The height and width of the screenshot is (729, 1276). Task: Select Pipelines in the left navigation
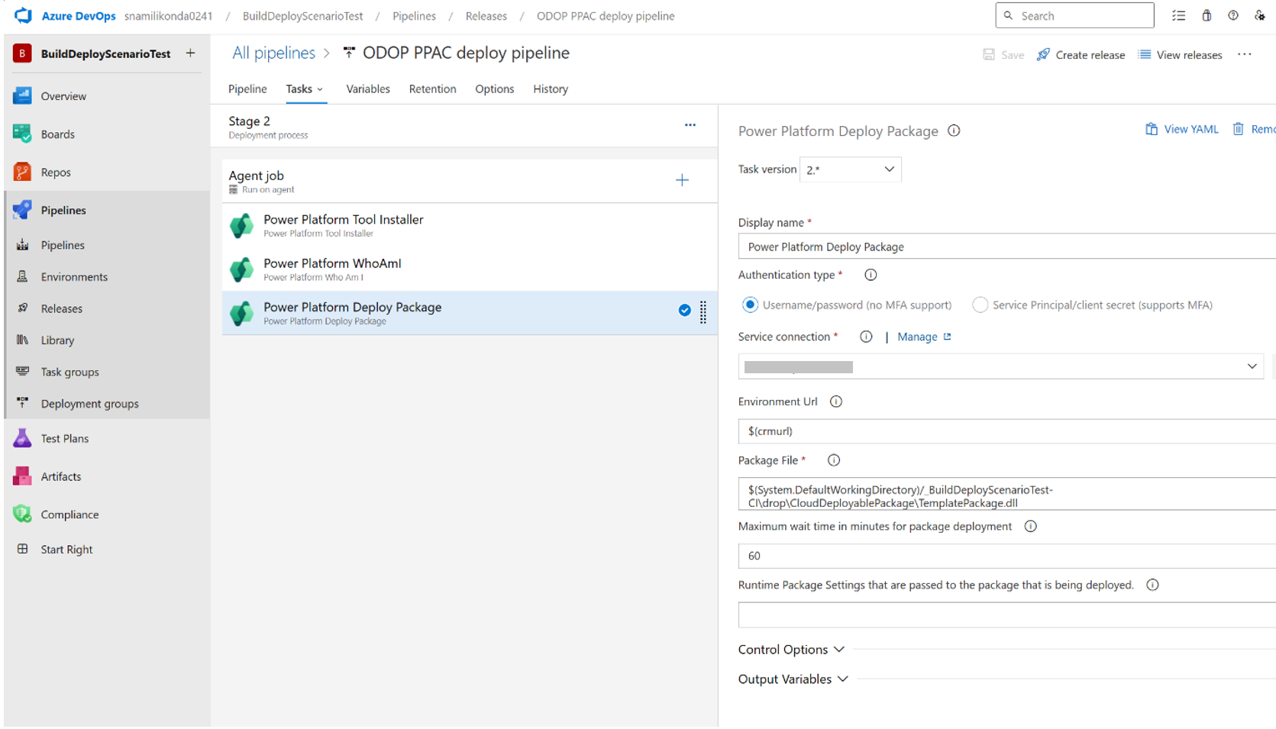[x=63, y=210]
